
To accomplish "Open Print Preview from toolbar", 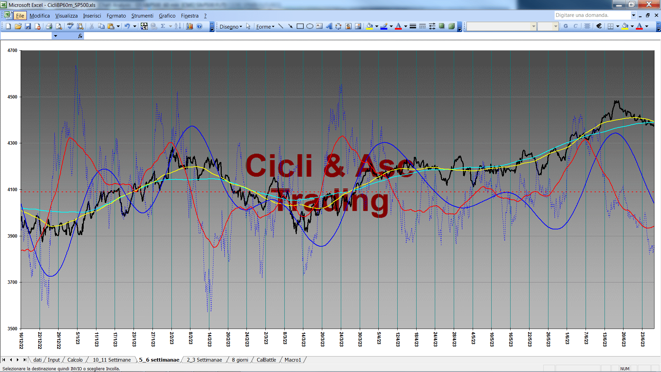I will coord(59,26).
